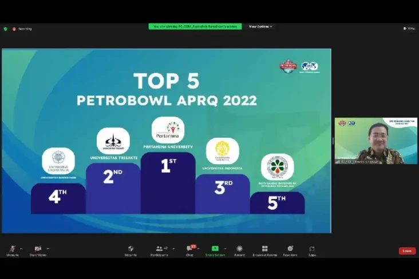Click the Rajiv Gandhi Institute logo

278,167
